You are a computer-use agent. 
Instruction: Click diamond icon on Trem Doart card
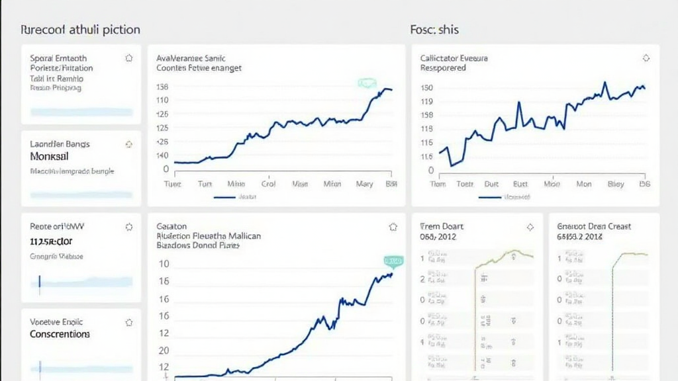530,227
